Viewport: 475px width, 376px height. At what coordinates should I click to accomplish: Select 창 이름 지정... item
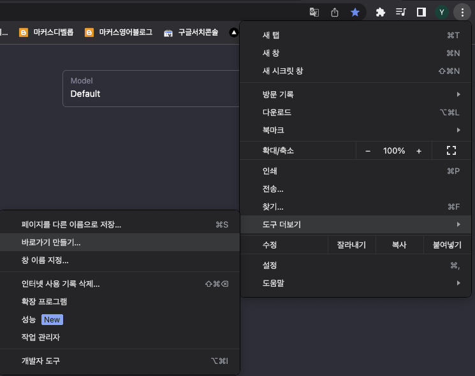[120, 261]
